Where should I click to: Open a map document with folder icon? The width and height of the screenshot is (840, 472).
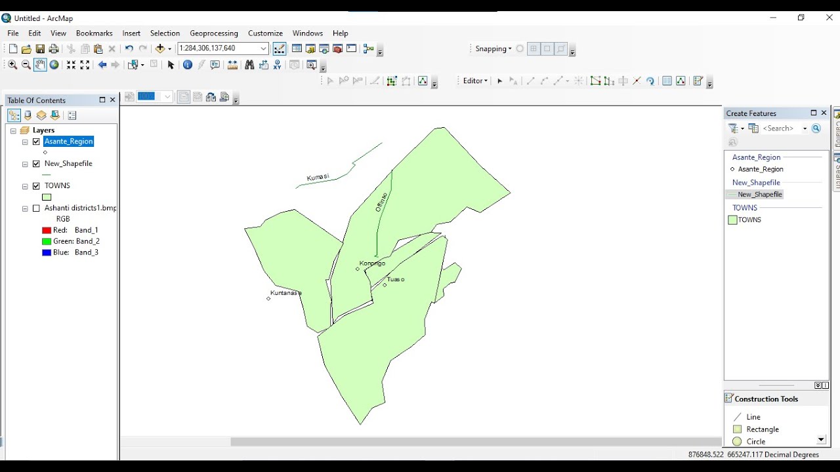point(26,49)
